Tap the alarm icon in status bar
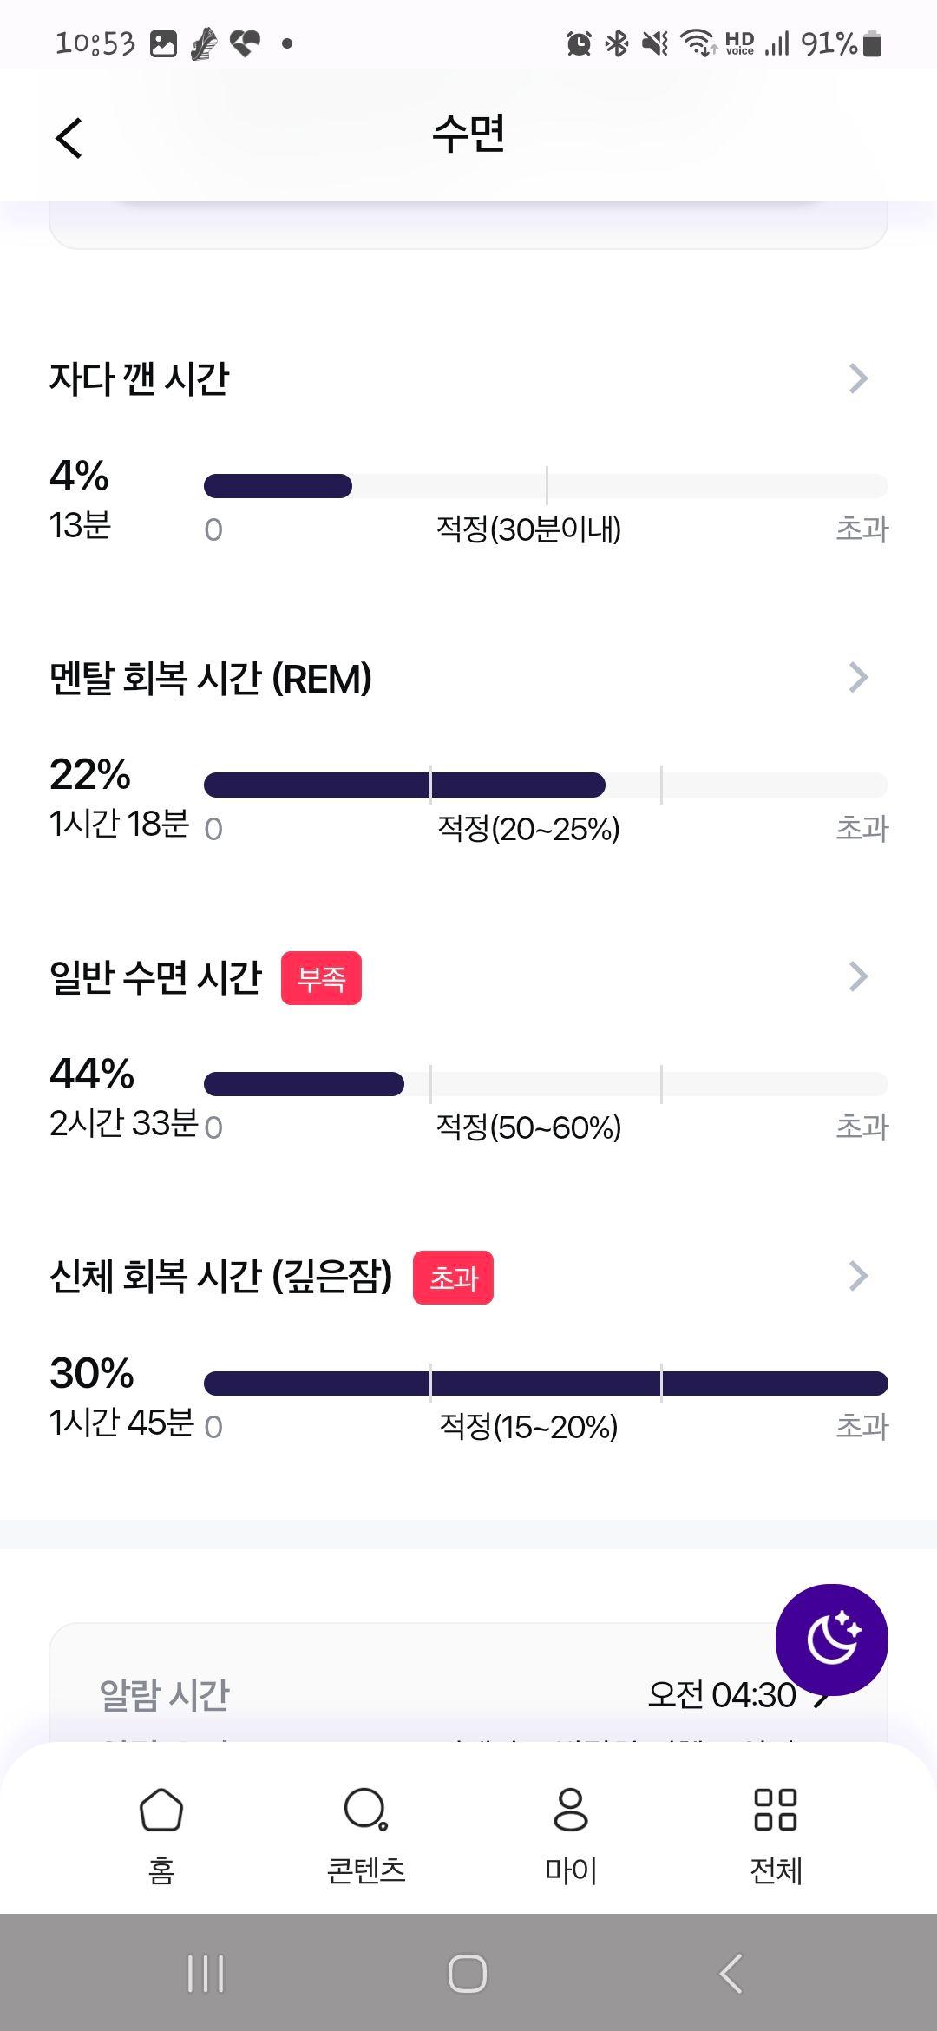Screen dimensions: 937x2031 point(579,43)
